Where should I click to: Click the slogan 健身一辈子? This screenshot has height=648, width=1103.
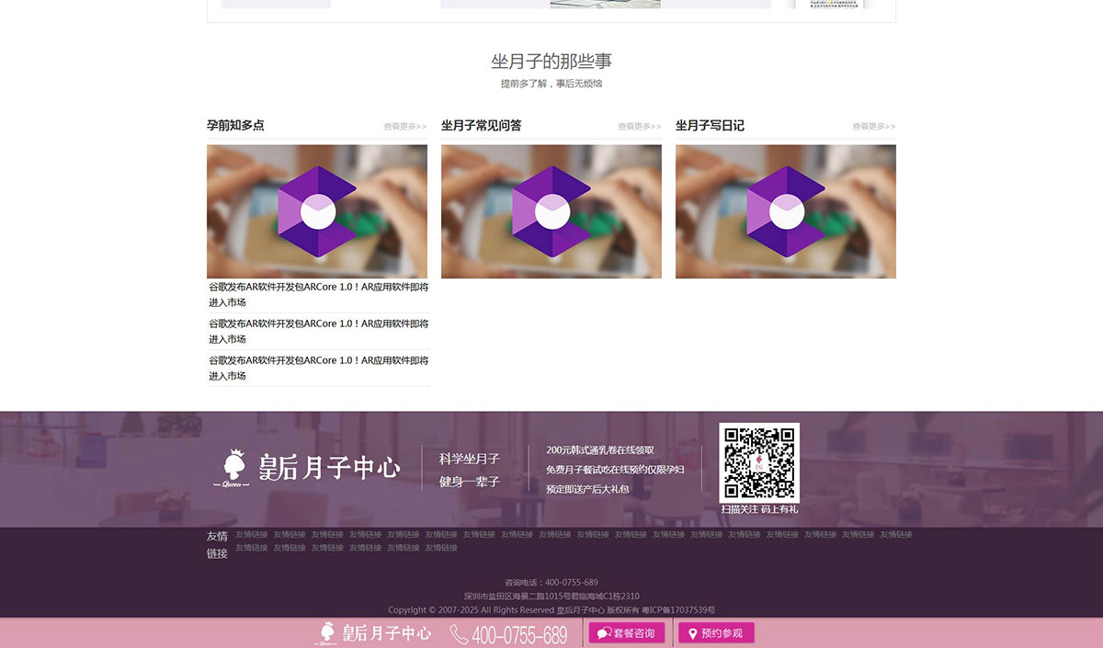tap(470, 482)
